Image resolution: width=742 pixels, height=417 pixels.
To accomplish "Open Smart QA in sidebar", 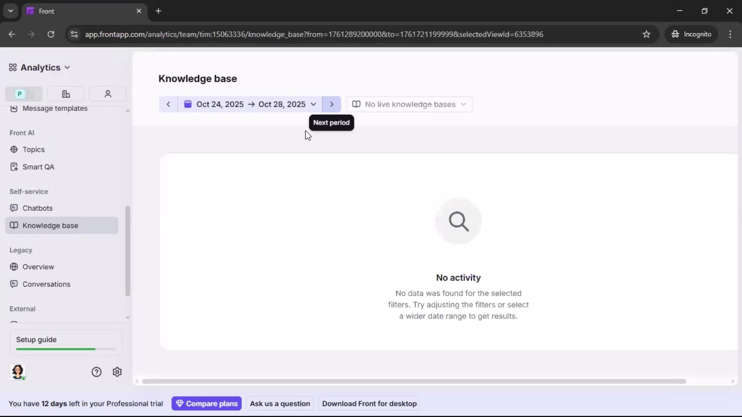I will 38,167.
